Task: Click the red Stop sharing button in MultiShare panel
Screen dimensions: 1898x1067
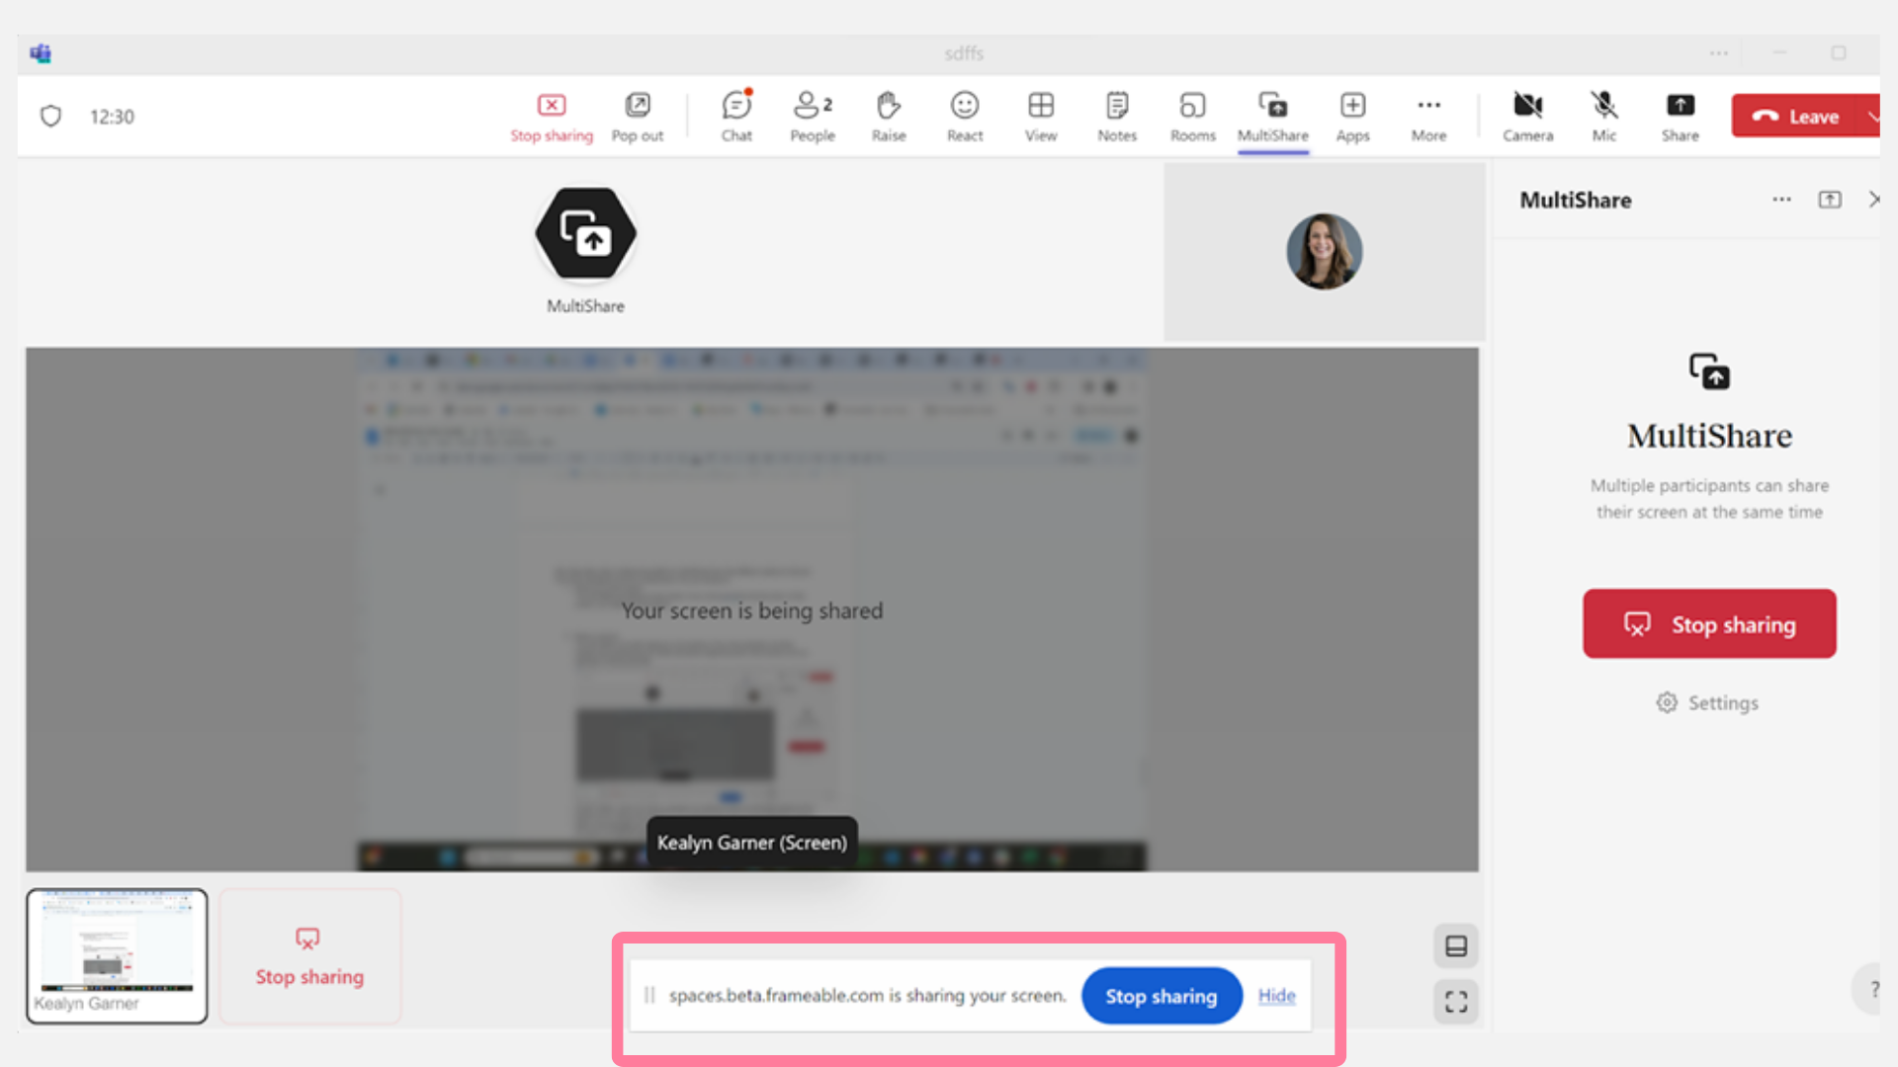Action: click(x=1709, y=624)
